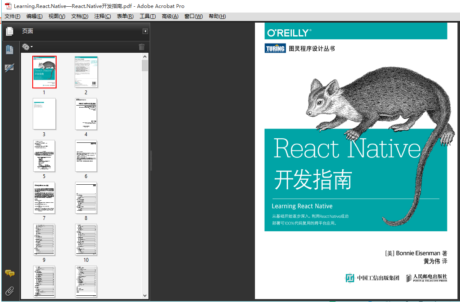460x302 pixels.
Task: Select page 9 thumbnail
Action: [44, 240]
